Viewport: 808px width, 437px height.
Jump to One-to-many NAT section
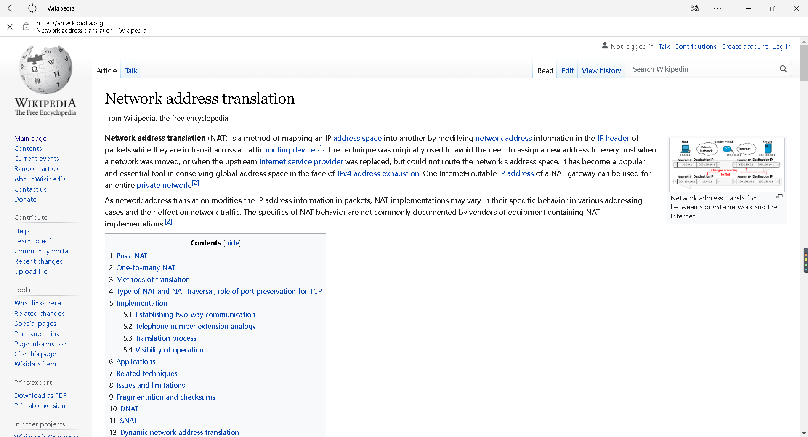coord(146,268)
